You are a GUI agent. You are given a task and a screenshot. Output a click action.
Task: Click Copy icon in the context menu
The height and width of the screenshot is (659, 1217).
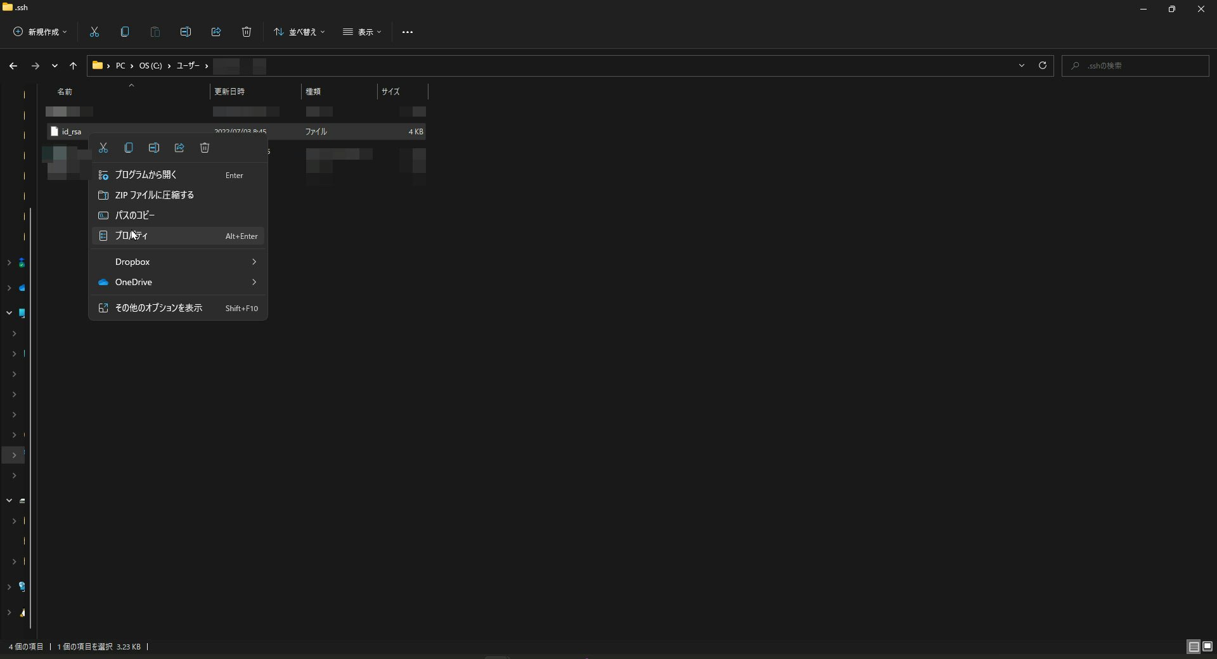[x=129, y=148]
